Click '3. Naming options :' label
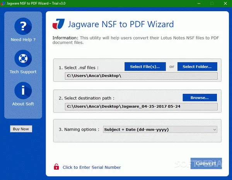232x180 pixels. pyautogui.click(x=79, y=129)
